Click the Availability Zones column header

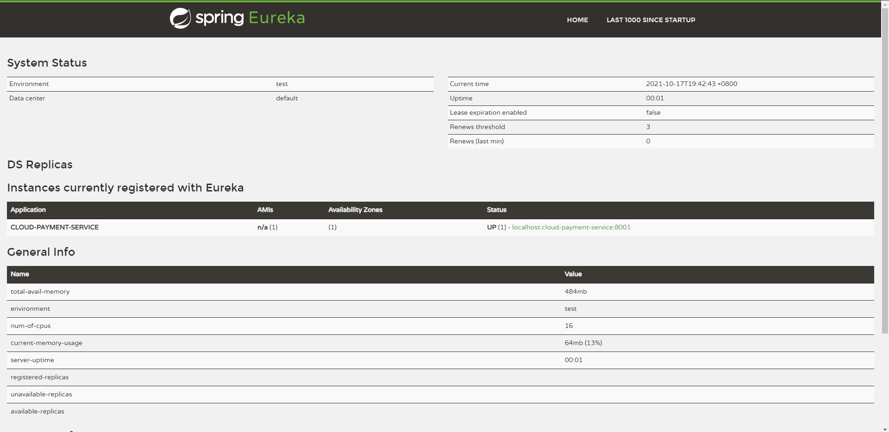(356, 210)
